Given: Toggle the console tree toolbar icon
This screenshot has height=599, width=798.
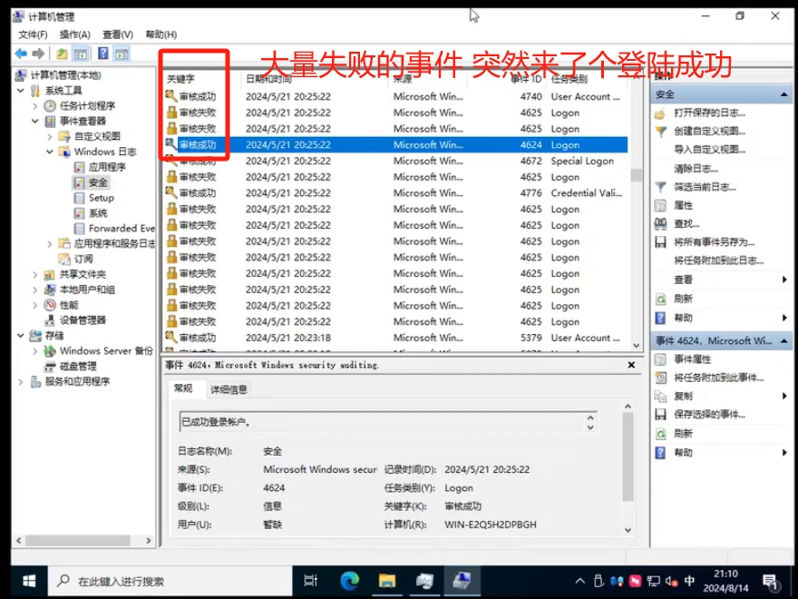Looking at the screenshot, I should [81, 53].
